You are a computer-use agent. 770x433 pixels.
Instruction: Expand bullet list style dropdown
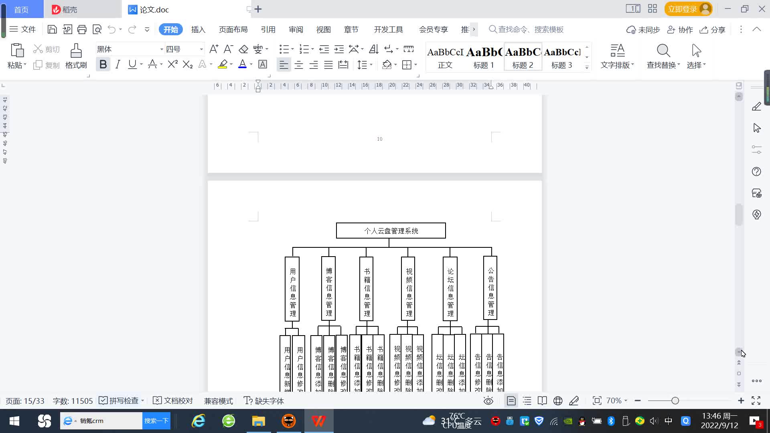tap(293, 49)
